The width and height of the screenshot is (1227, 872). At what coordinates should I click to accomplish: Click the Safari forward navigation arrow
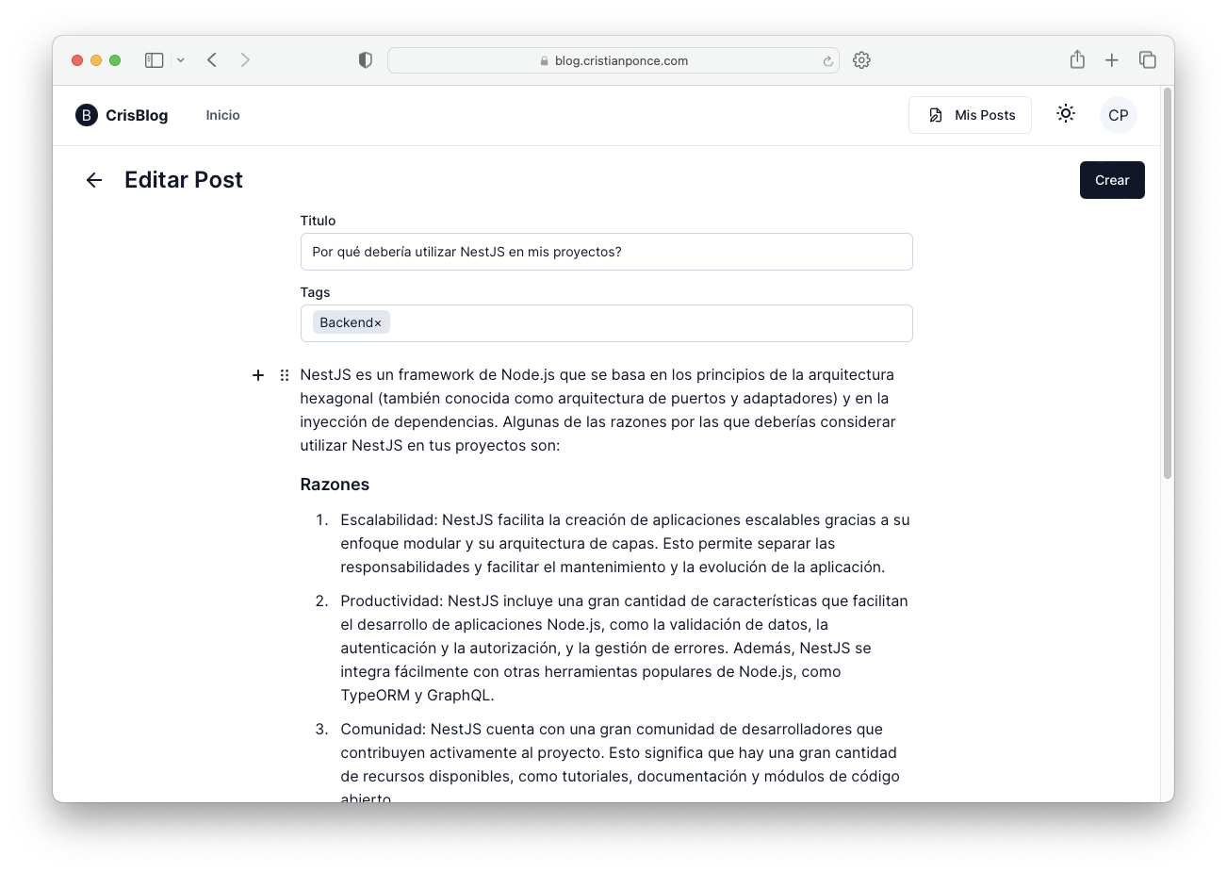[x=245, y=60]
